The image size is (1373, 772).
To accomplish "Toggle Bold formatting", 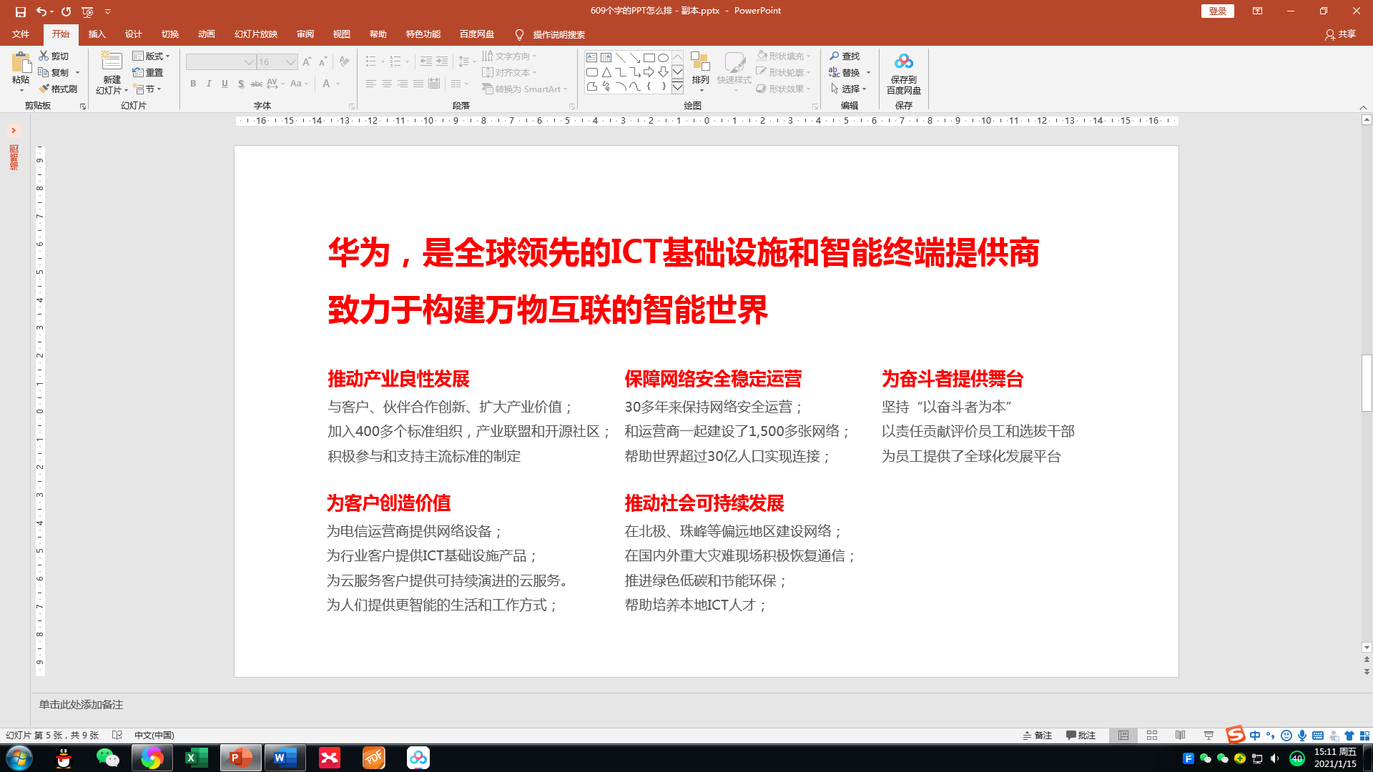I will click(x=193, y=84).
